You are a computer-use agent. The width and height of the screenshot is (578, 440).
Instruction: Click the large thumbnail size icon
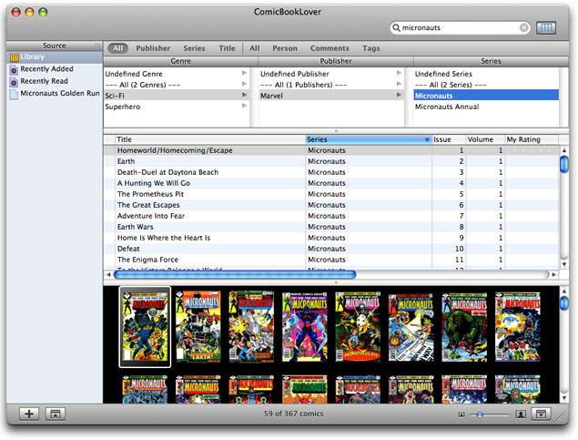coord(521,414)
